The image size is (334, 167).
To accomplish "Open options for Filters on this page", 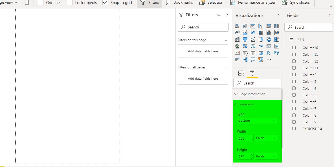I will click(225, 40).
